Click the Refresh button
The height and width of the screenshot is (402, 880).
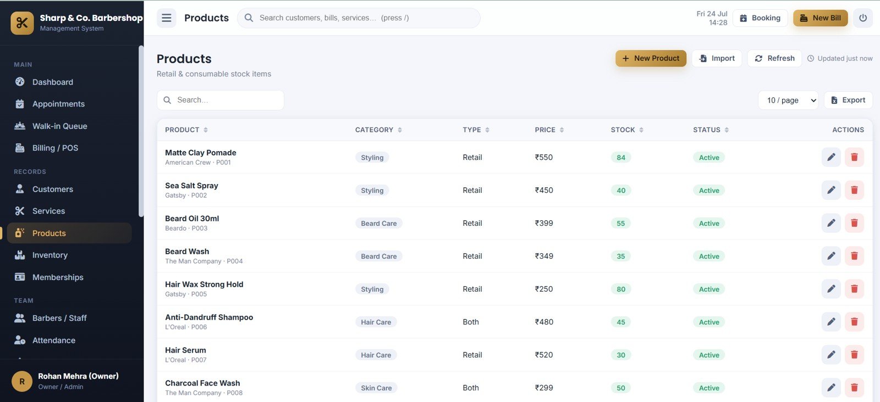[774, 58]
